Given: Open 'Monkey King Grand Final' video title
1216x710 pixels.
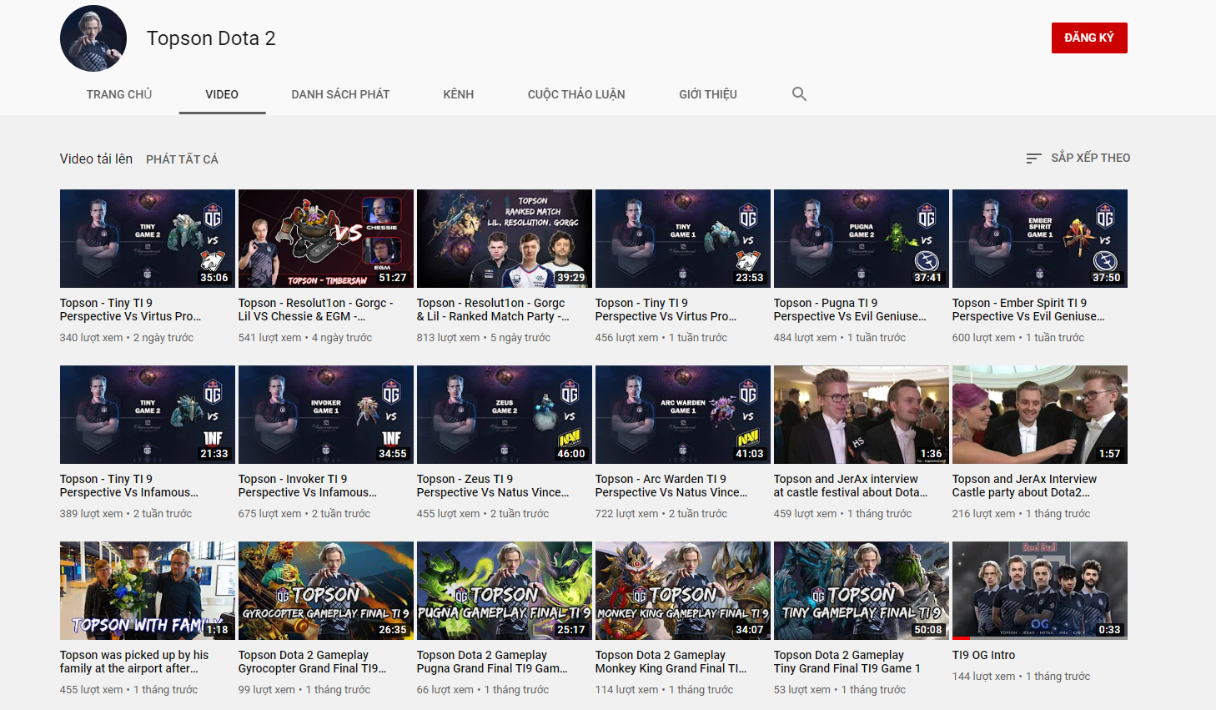Looking at the screenshot, I should [671, 662].
